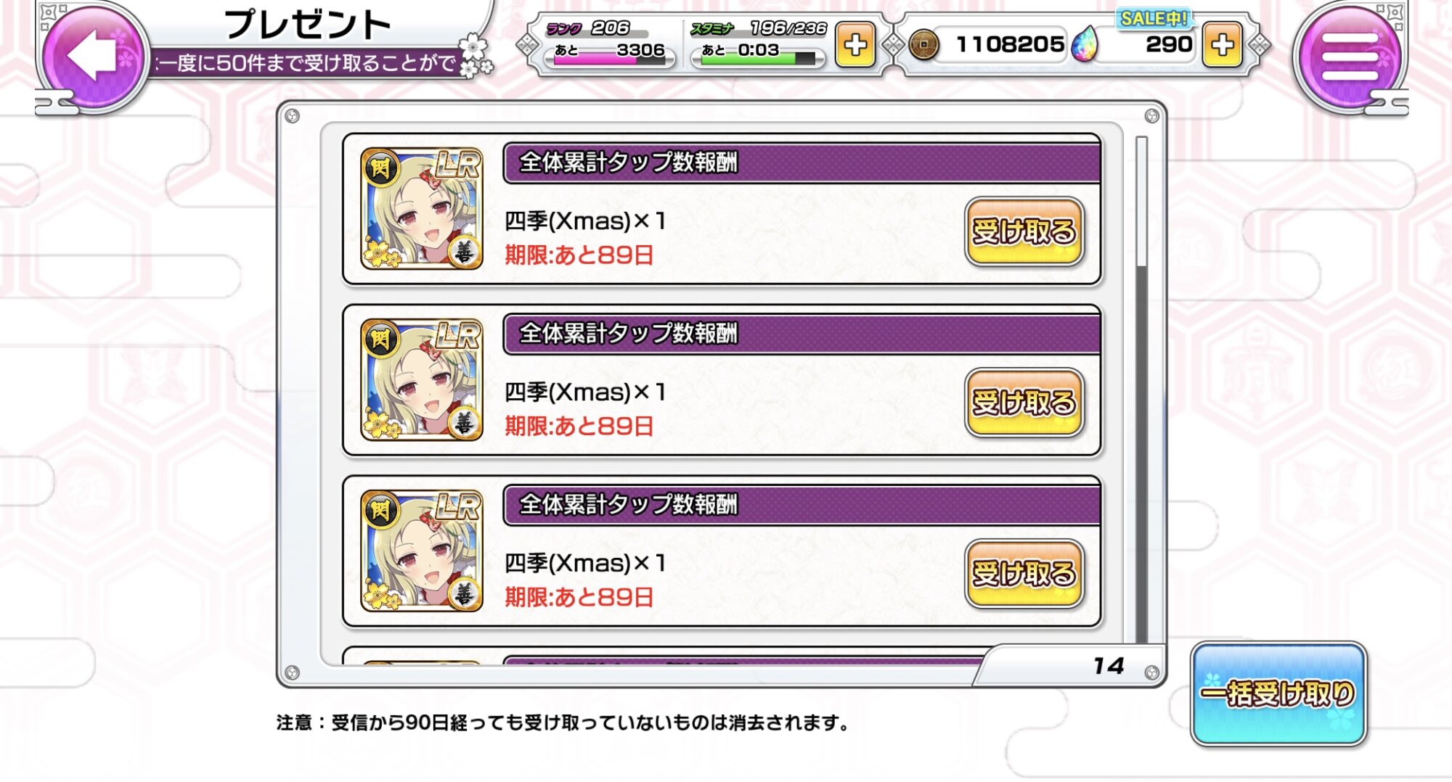
Task: Open the purple hamburger menu
Action: click(x=1350, y=56)
